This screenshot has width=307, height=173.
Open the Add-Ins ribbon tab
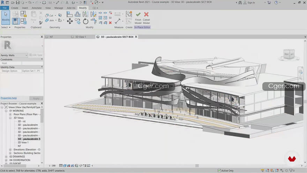point(71,8)
